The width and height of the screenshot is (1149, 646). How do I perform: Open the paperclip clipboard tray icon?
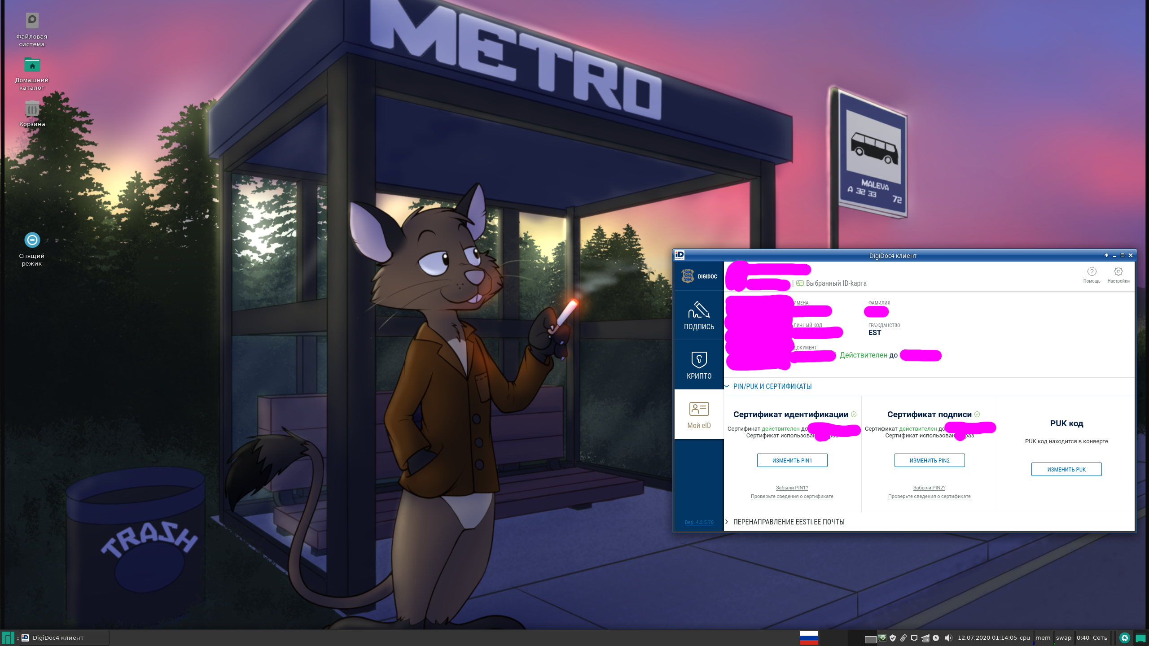pos(903,637)
